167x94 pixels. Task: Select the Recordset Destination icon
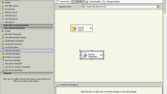coord(3,64)
